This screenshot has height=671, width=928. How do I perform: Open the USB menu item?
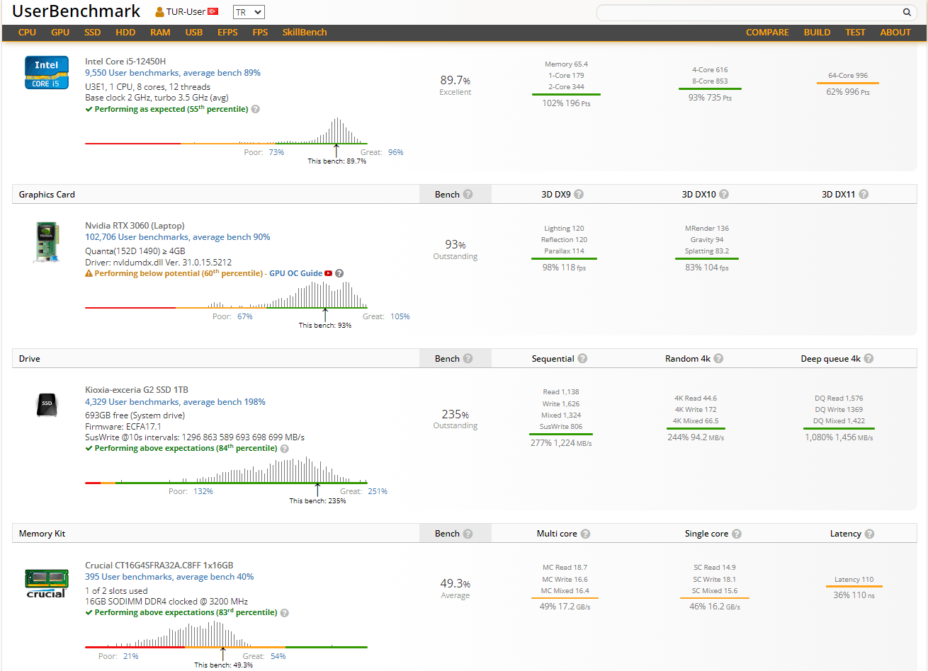pos(194,32)
